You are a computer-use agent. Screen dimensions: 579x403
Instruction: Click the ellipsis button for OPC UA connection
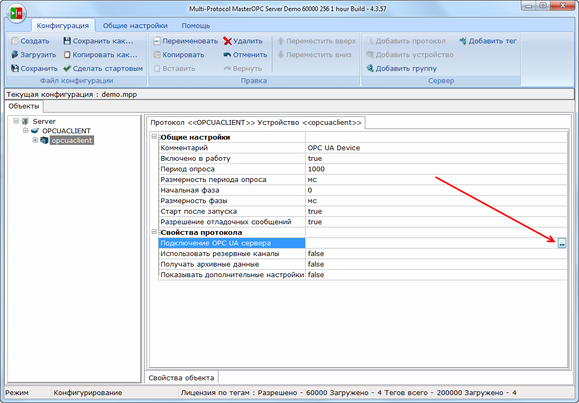[562, 243]
